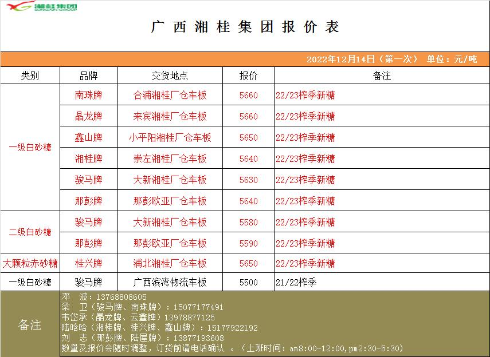Click the 品牌 column header
The height and width of the screenshot is (357, 490).
point(88,76)
